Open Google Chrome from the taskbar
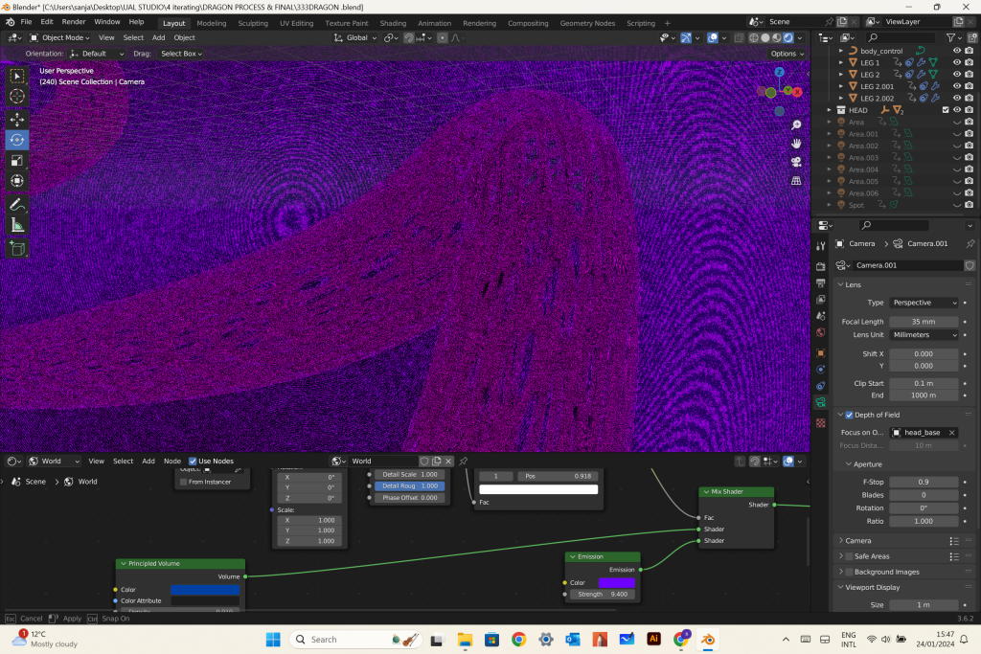 [518, 639]
